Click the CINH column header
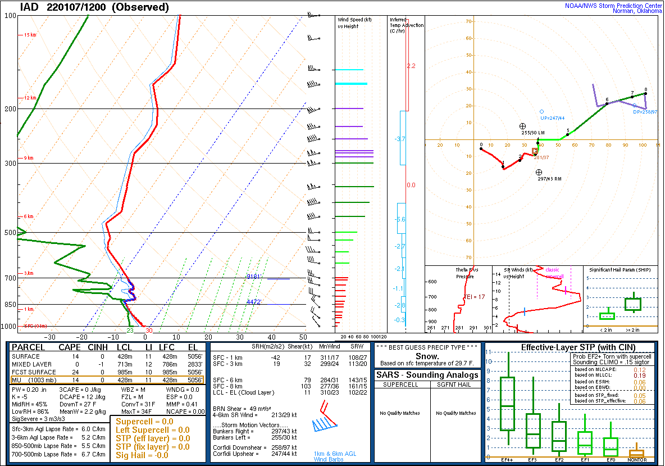Screen dimensions: 665x466 point(98,347)
